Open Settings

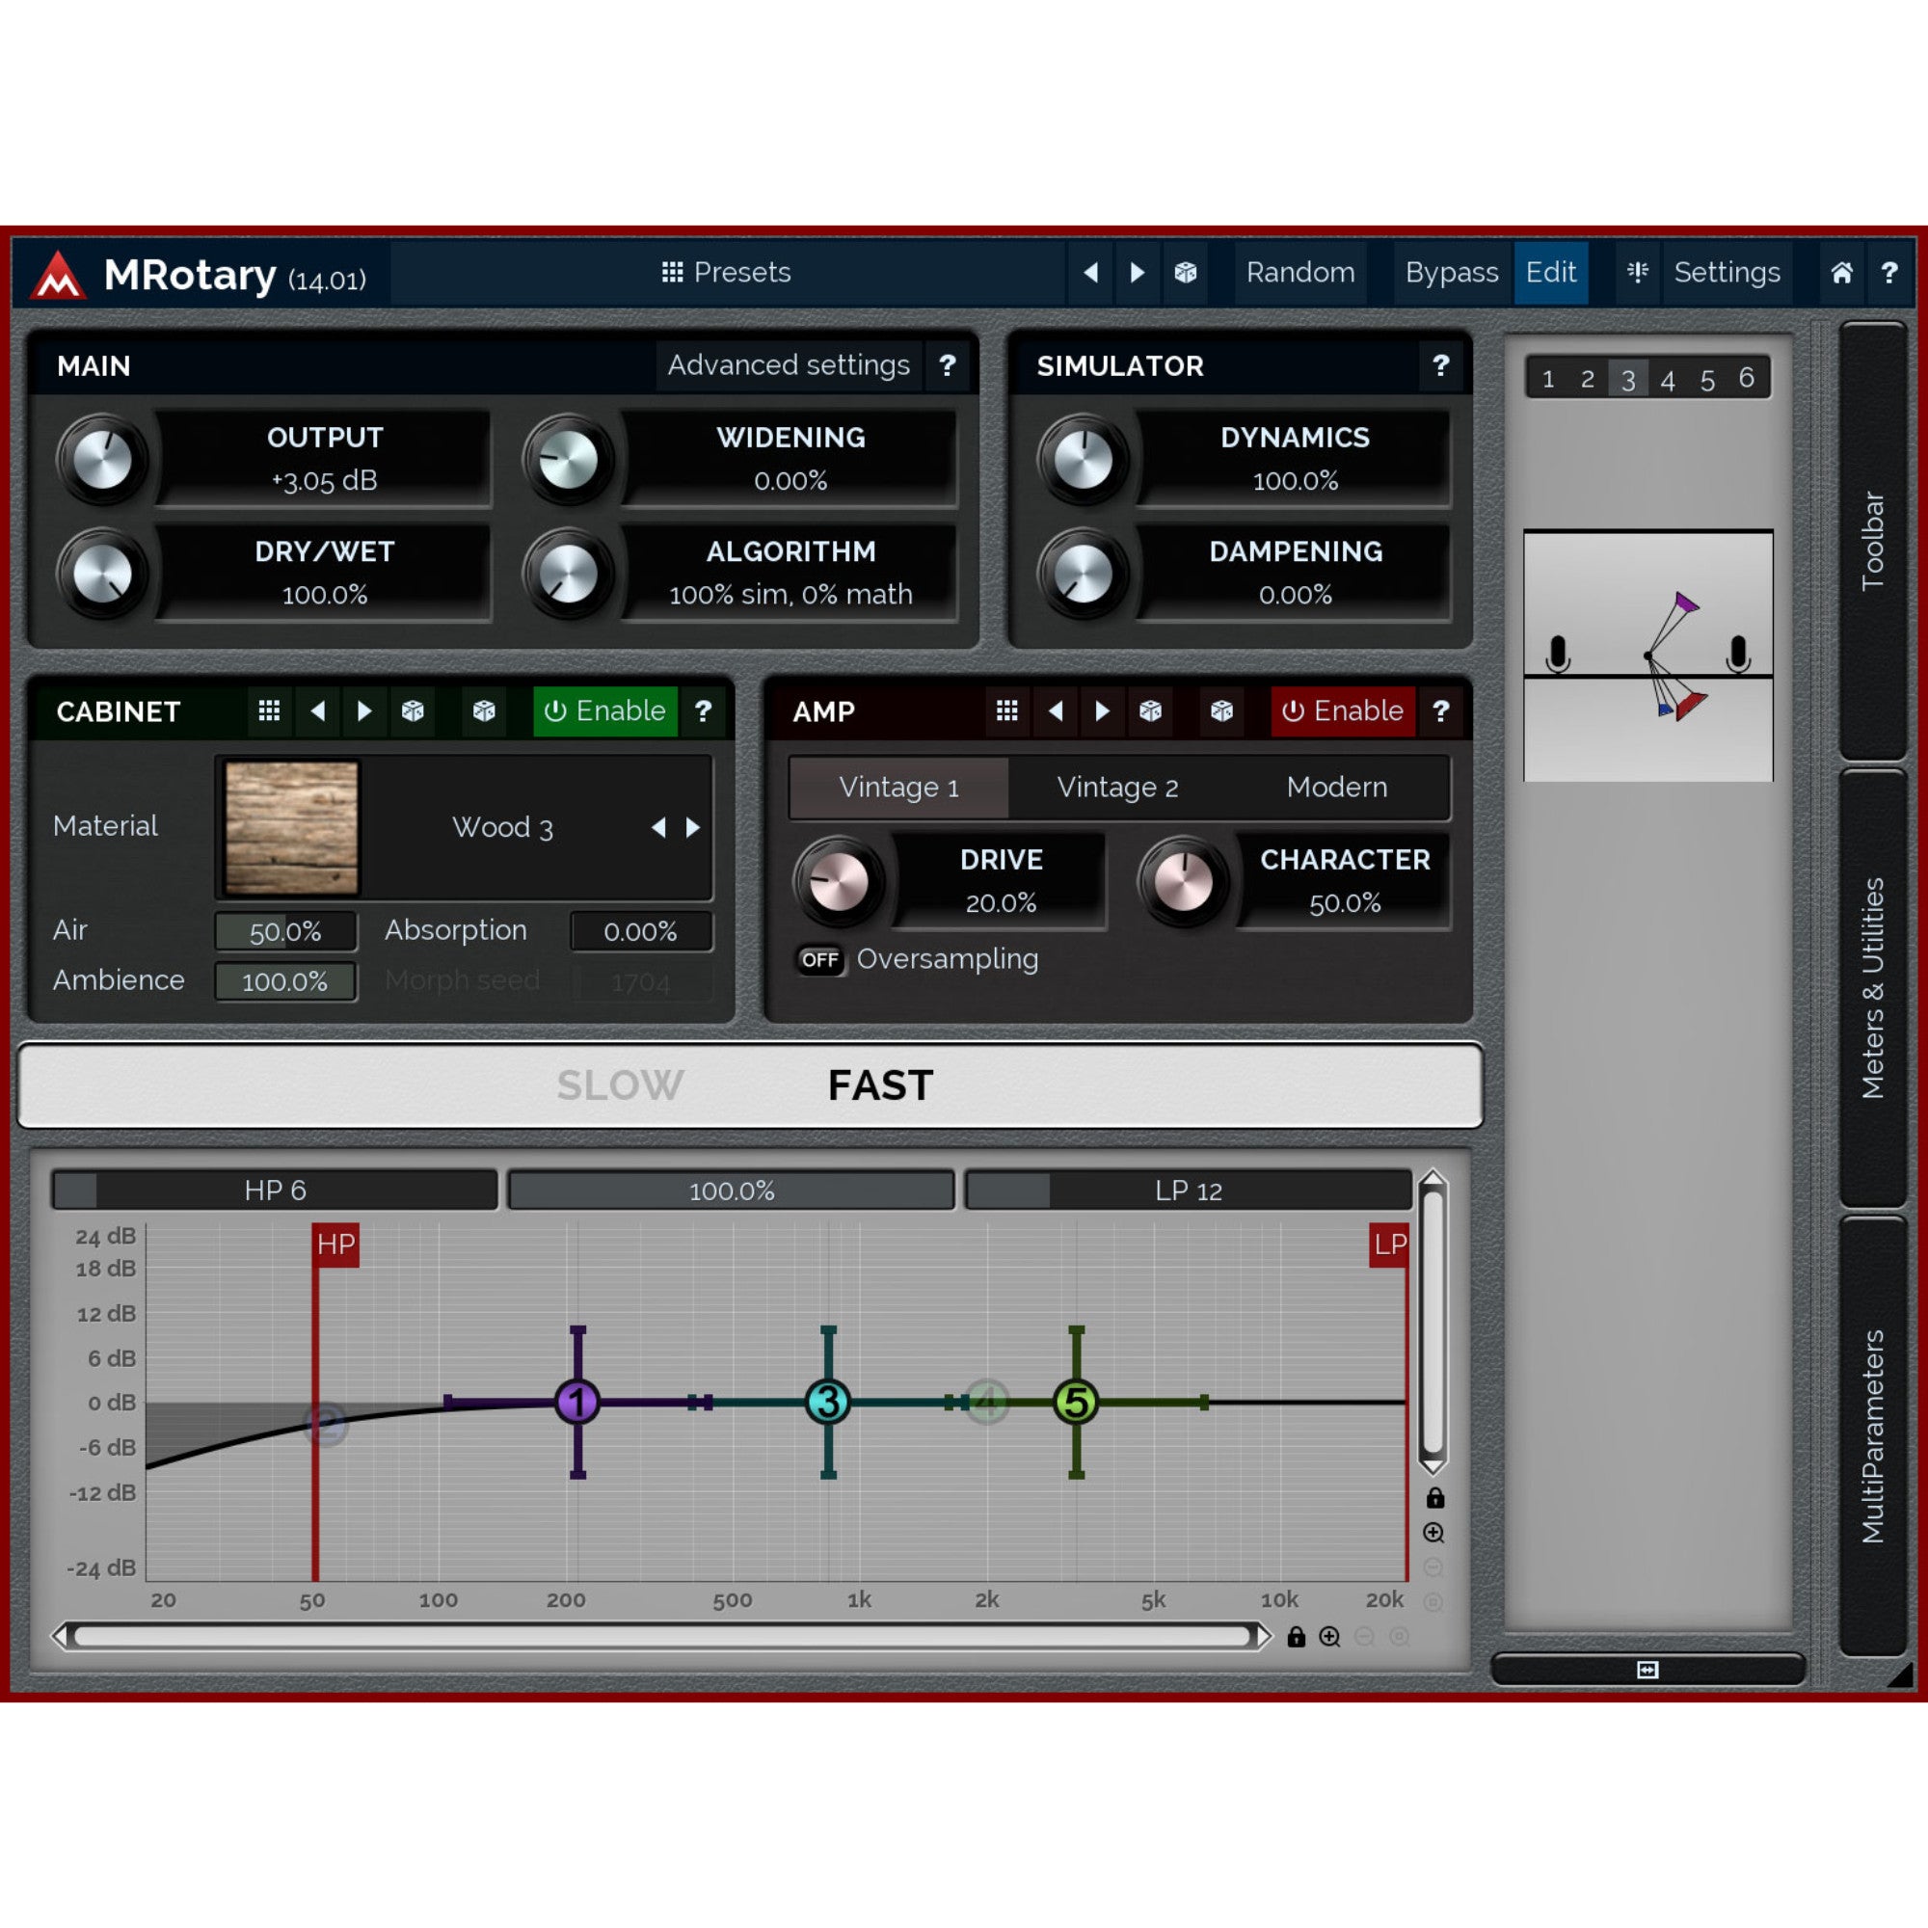1727,273
